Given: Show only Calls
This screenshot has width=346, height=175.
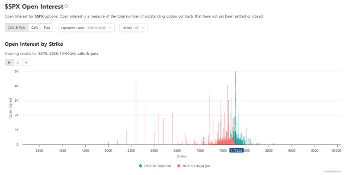Looking at the screenshot, I should (x=35, y=28).
